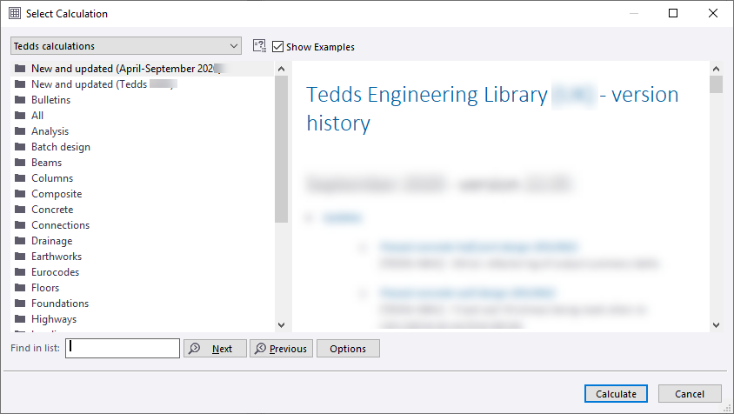
Task: Close the Select Calculation dialog
Action: tap(713, 13)
